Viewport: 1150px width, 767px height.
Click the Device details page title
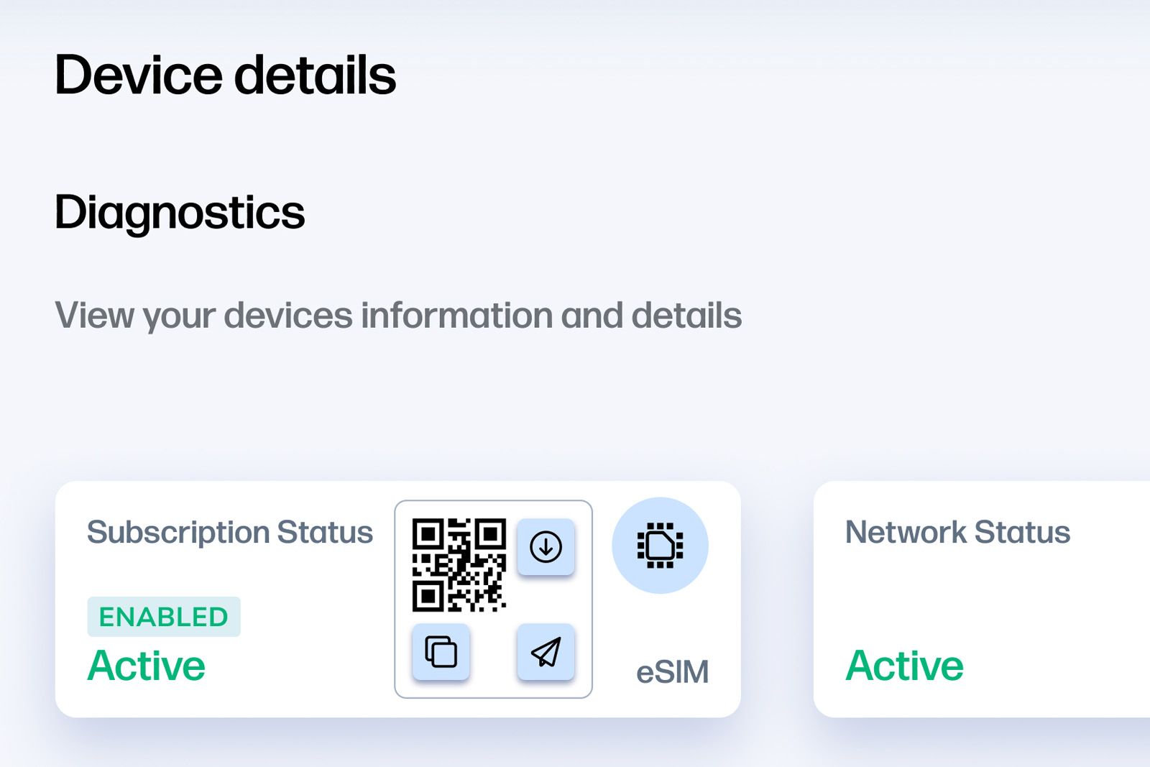225,75
